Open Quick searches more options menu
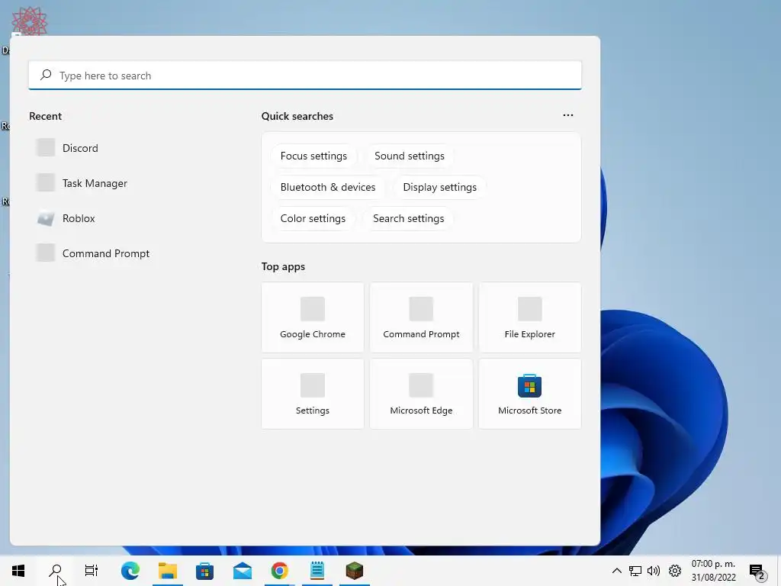Screen dimensions: 781x586 point(567,115)
